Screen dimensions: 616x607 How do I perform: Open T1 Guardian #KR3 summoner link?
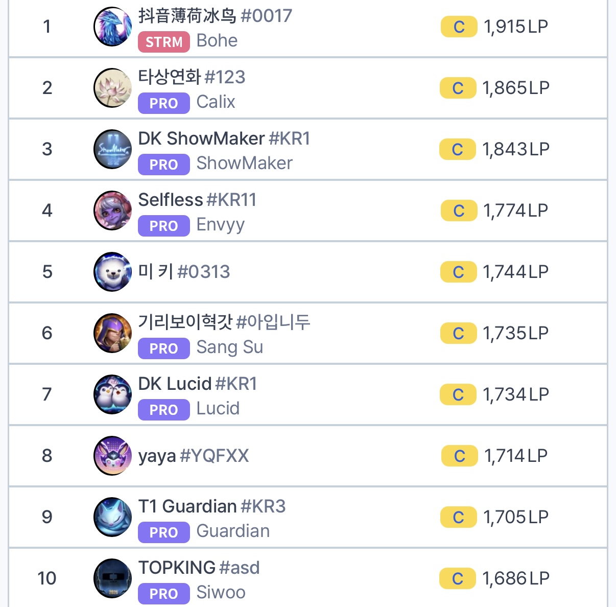(x=211, y=507)
